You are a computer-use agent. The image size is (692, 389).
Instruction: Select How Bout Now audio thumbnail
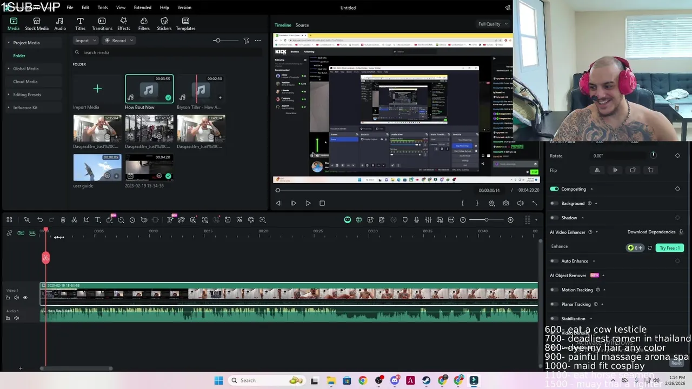click(x=149, y=89)
